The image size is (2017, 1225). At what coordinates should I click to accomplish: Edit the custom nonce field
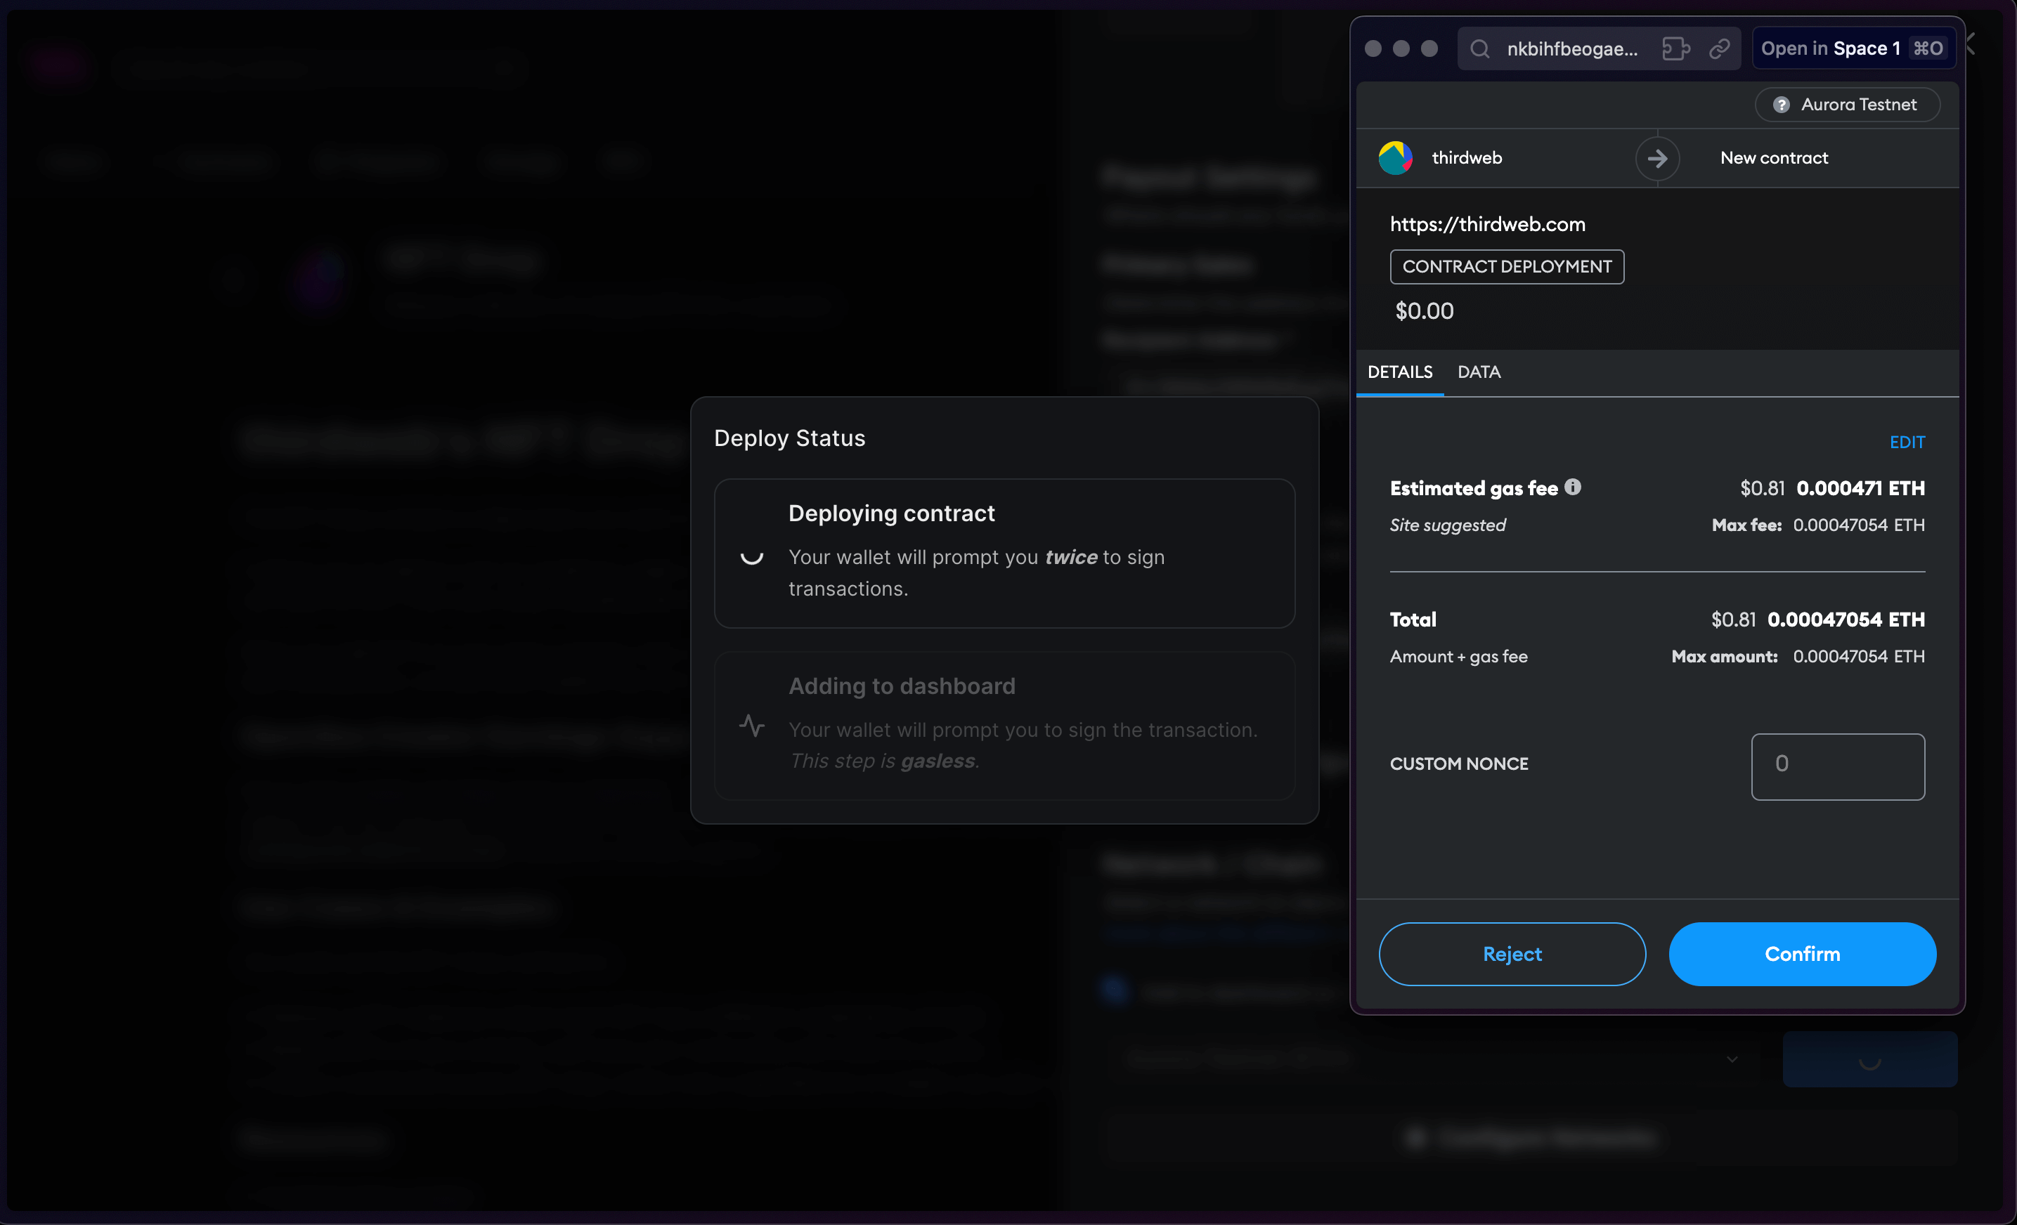click(1838, 766)
